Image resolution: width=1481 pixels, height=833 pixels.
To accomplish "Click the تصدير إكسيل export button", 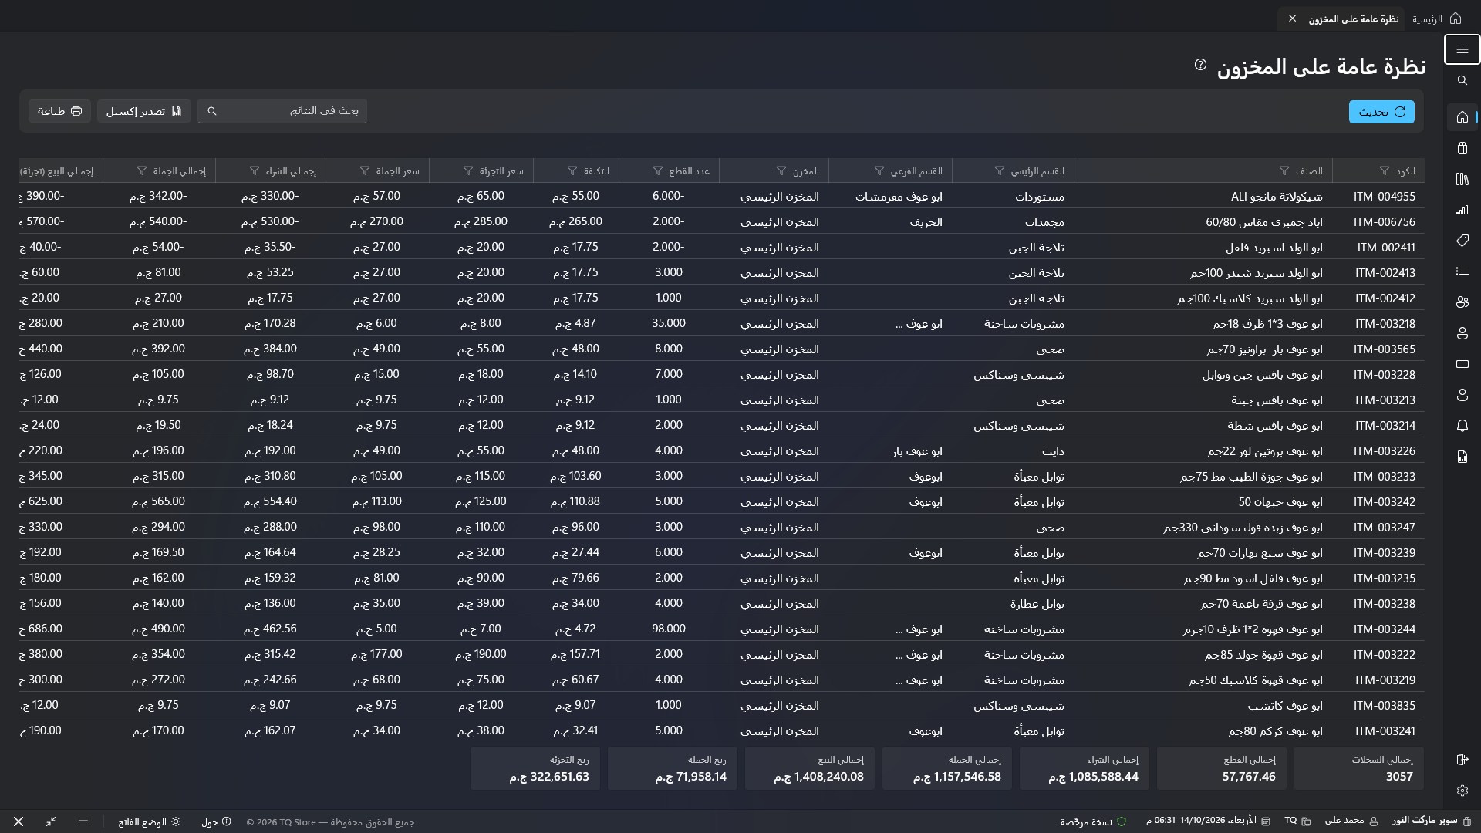I will pyautogui.click(x=144, y=111).
